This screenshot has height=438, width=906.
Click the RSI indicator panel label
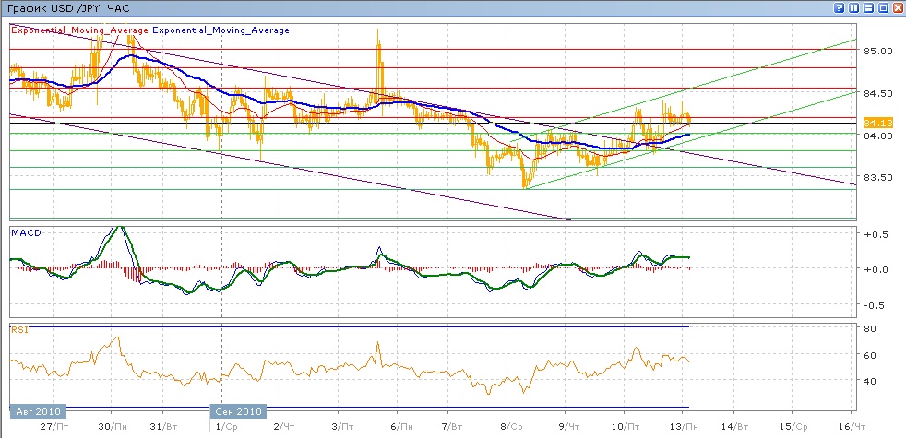[x=18, y=328]
